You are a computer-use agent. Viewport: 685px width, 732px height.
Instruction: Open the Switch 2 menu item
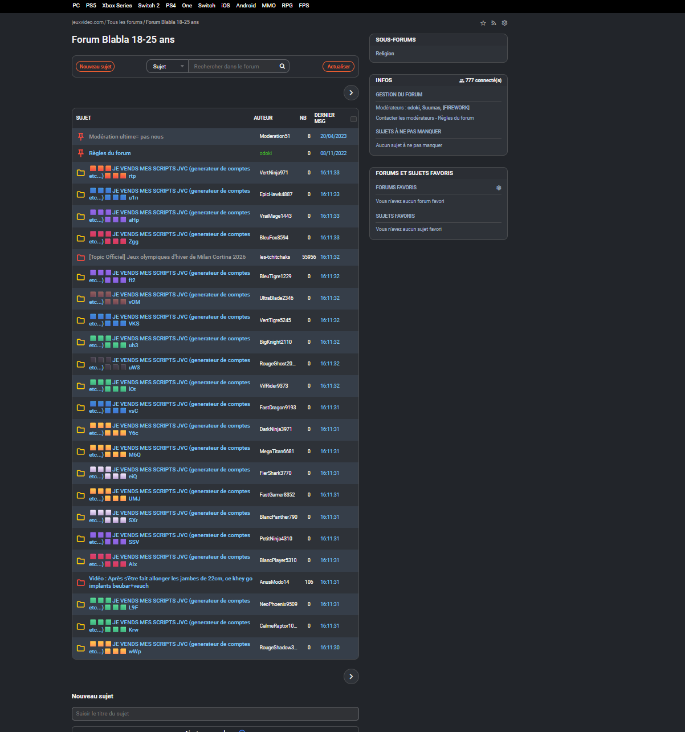pyautogui.click(x=149, y=6)
